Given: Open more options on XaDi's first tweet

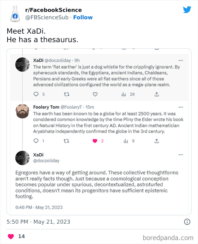Looking at the screenshot, I should (x=180, y=60).
